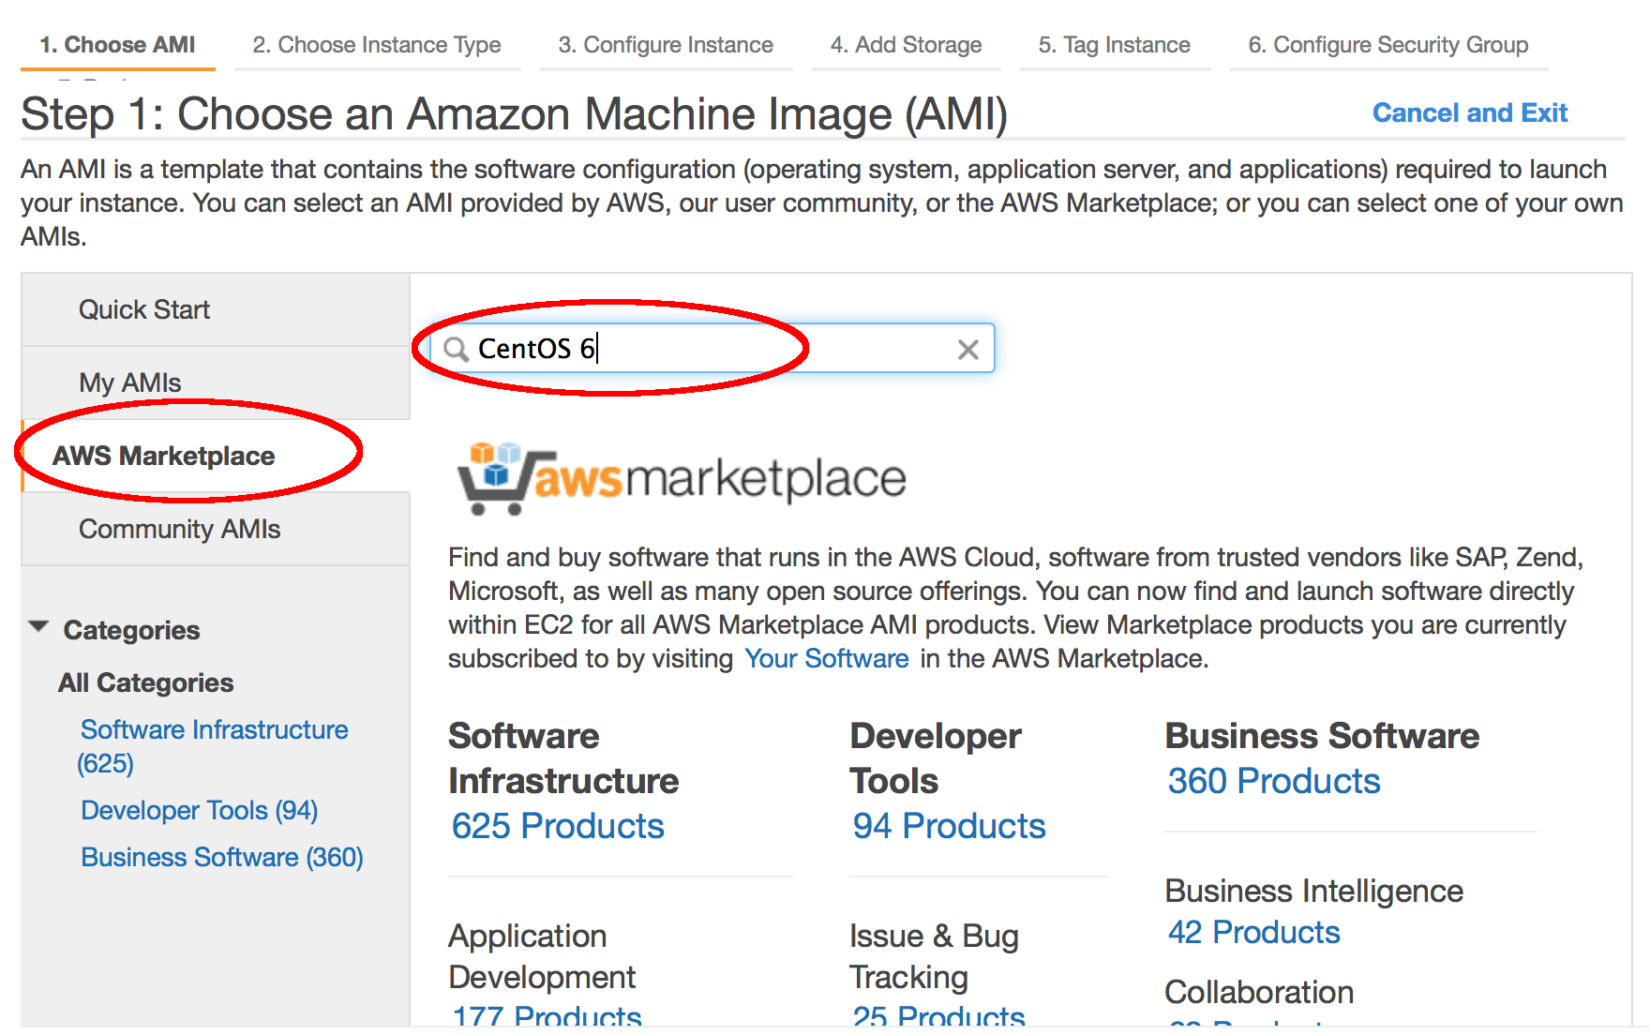
Task: Open 360 Products under Business Software
Action: click(x=1274, y=781)
